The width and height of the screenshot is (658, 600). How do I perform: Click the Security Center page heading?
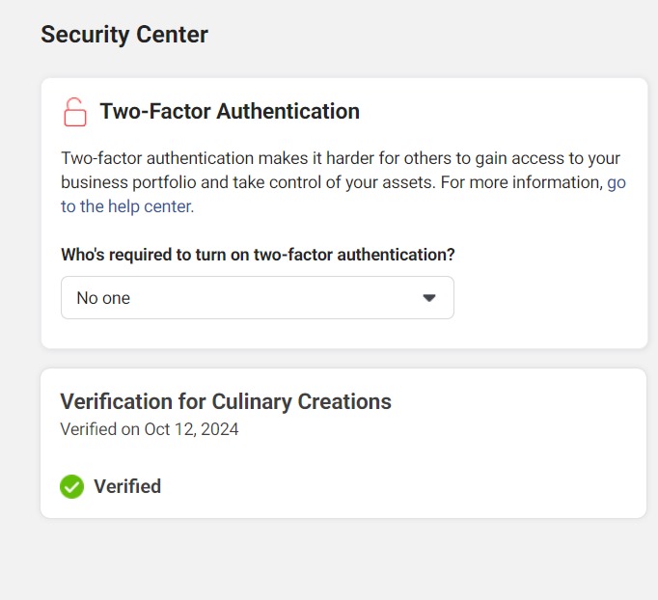[124, 35]
